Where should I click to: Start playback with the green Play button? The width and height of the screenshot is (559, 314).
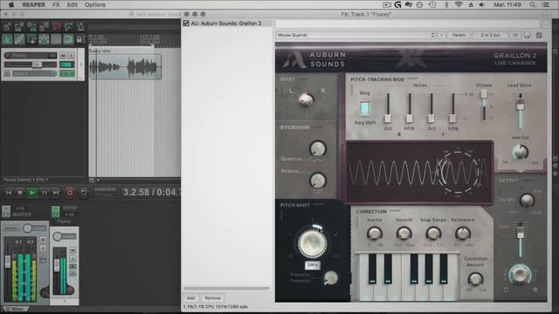coord(32,193)
